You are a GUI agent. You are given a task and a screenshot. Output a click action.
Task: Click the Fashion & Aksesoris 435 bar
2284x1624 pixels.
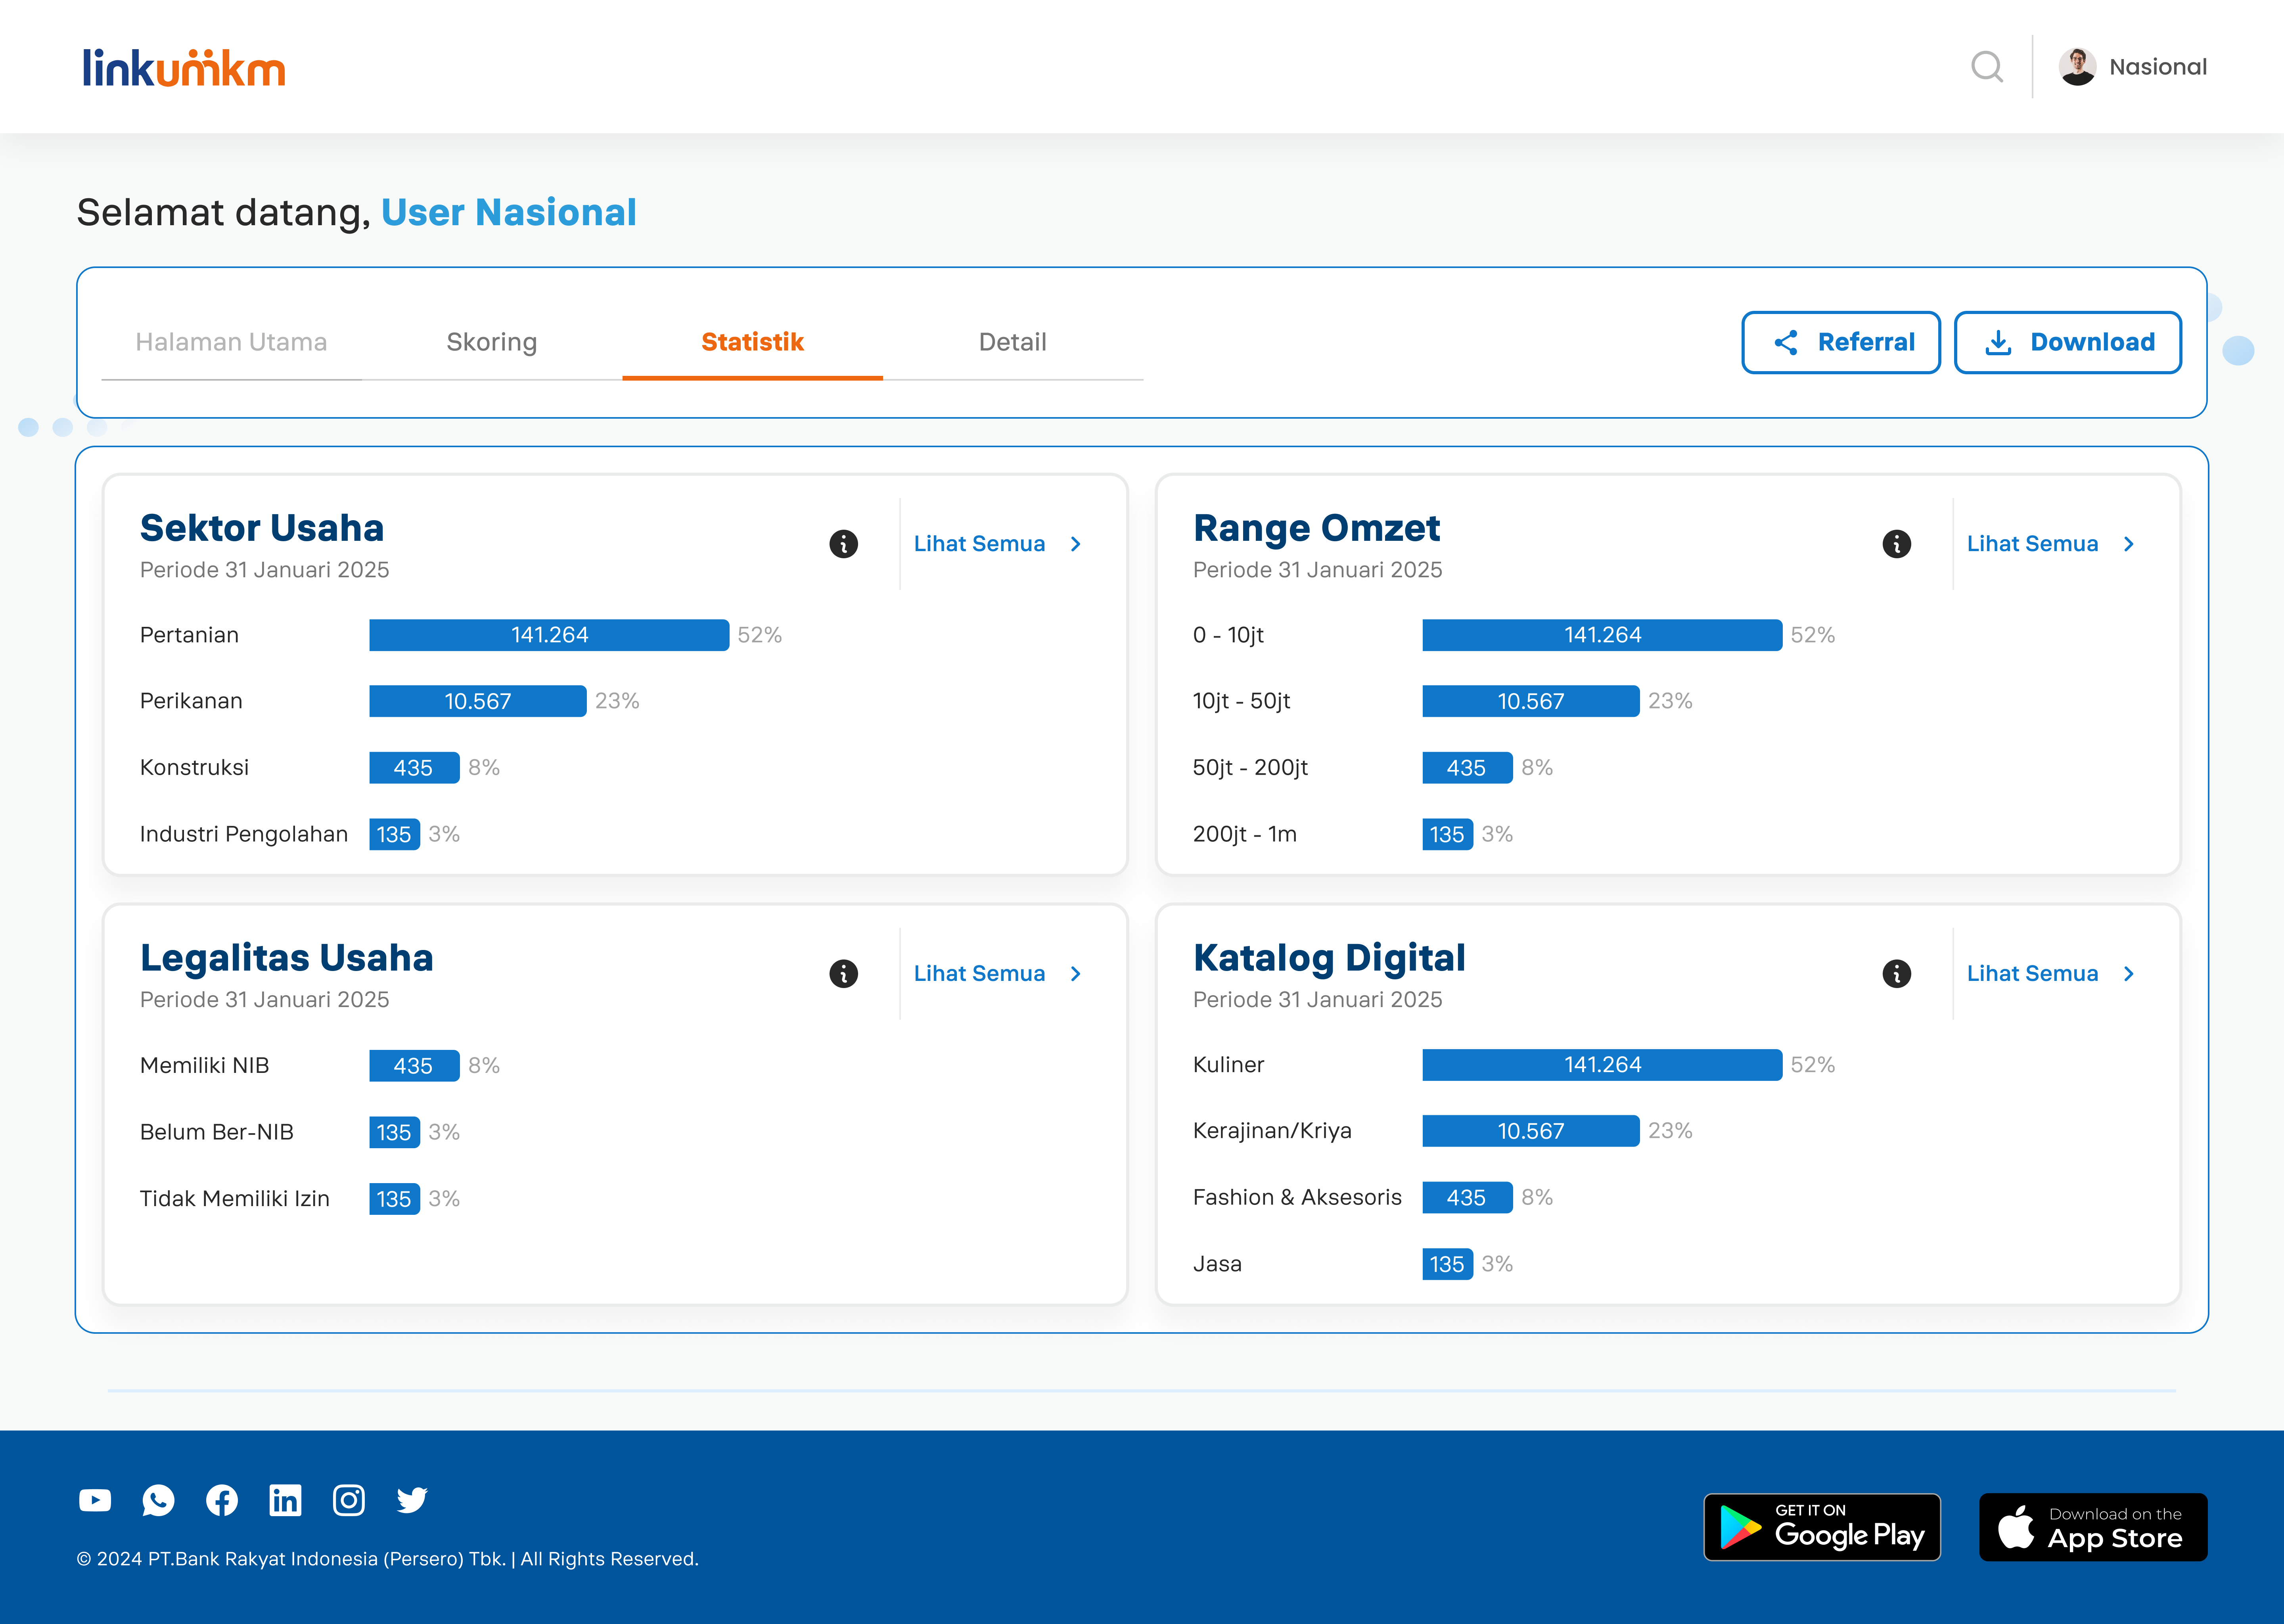pyautogui.click(x=1467, y=1198)
